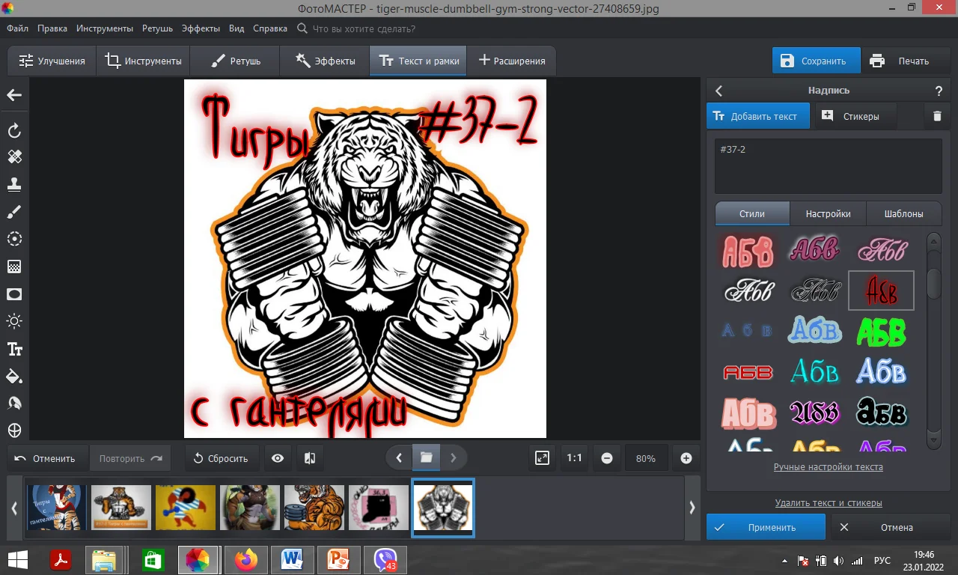The height and width of the screenshot is (575, 958).
Task: Pick the paint bucket fill tool
Action: point(14,376)
